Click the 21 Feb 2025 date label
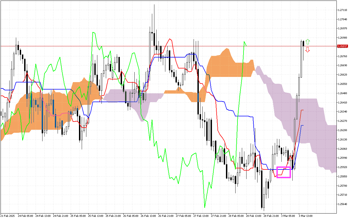This screenshot has width=351, height=219. [x=8, y=216]
